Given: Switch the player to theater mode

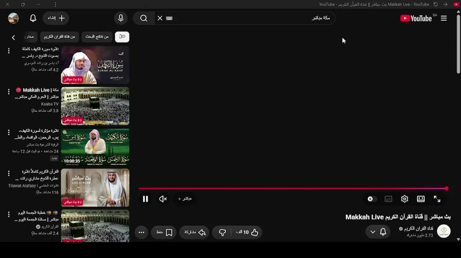Looking at the screenshot, I should (x=421, y=199).
